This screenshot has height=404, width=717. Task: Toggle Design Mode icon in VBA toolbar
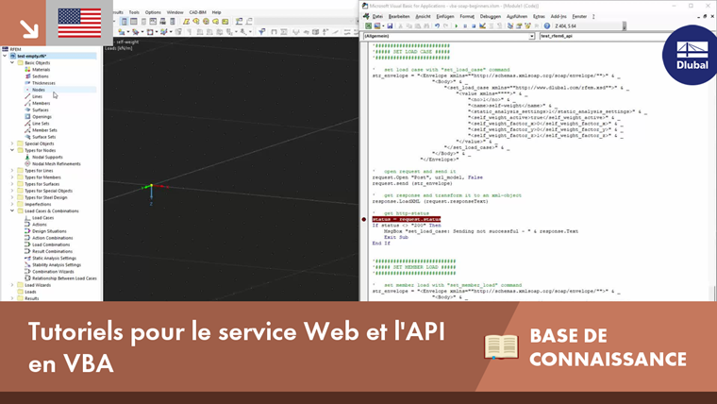[482, 26]
